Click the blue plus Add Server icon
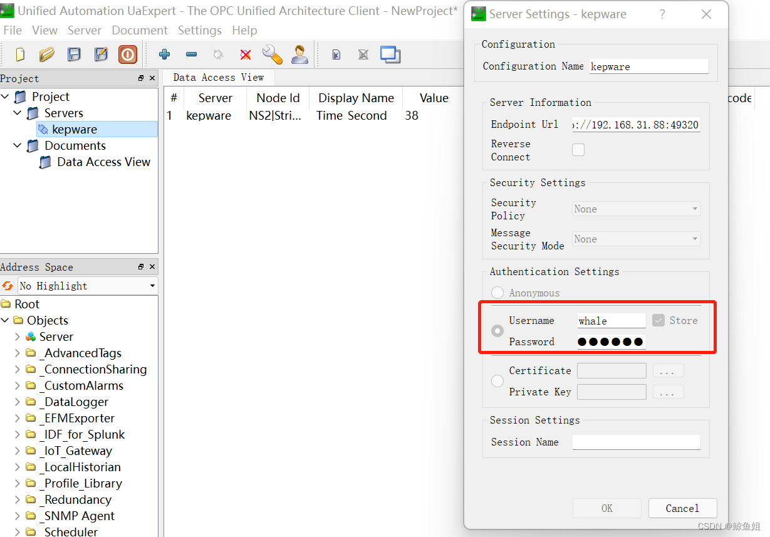The height and width of the screenshot is (537, 770). [x=165, y=55]
